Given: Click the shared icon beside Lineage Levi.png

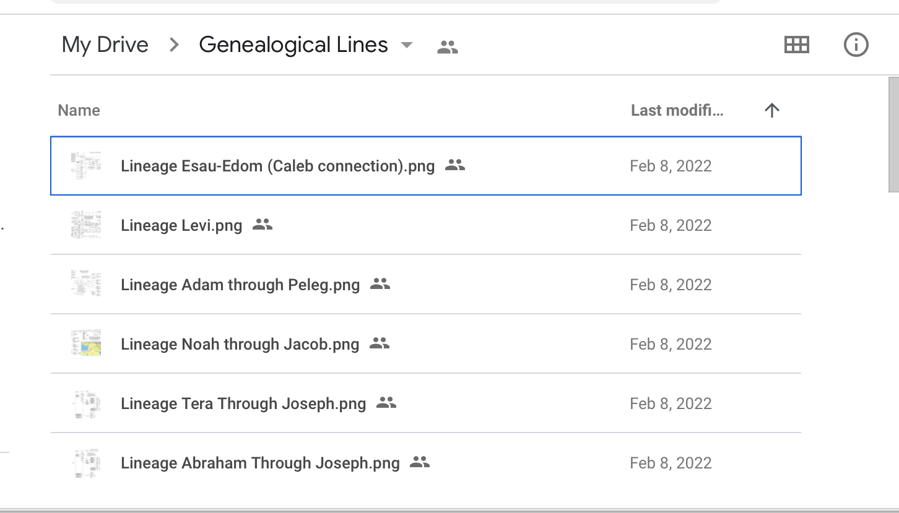Looking at the screenshot, I should tap(263, 224).
